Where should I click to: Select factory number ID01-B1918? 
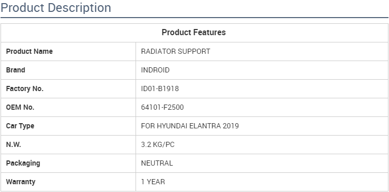coord(160,88)
